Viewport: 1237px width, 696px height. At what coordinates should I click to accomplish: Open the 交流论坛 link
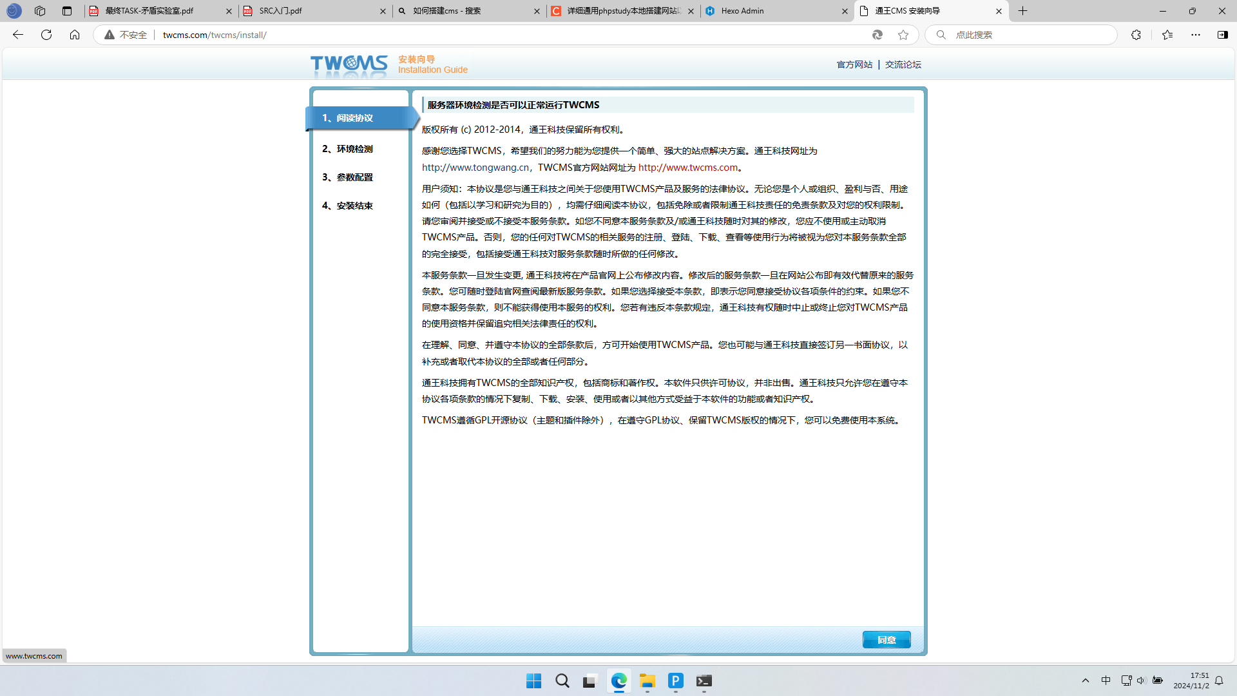click(x=903, y=64)
